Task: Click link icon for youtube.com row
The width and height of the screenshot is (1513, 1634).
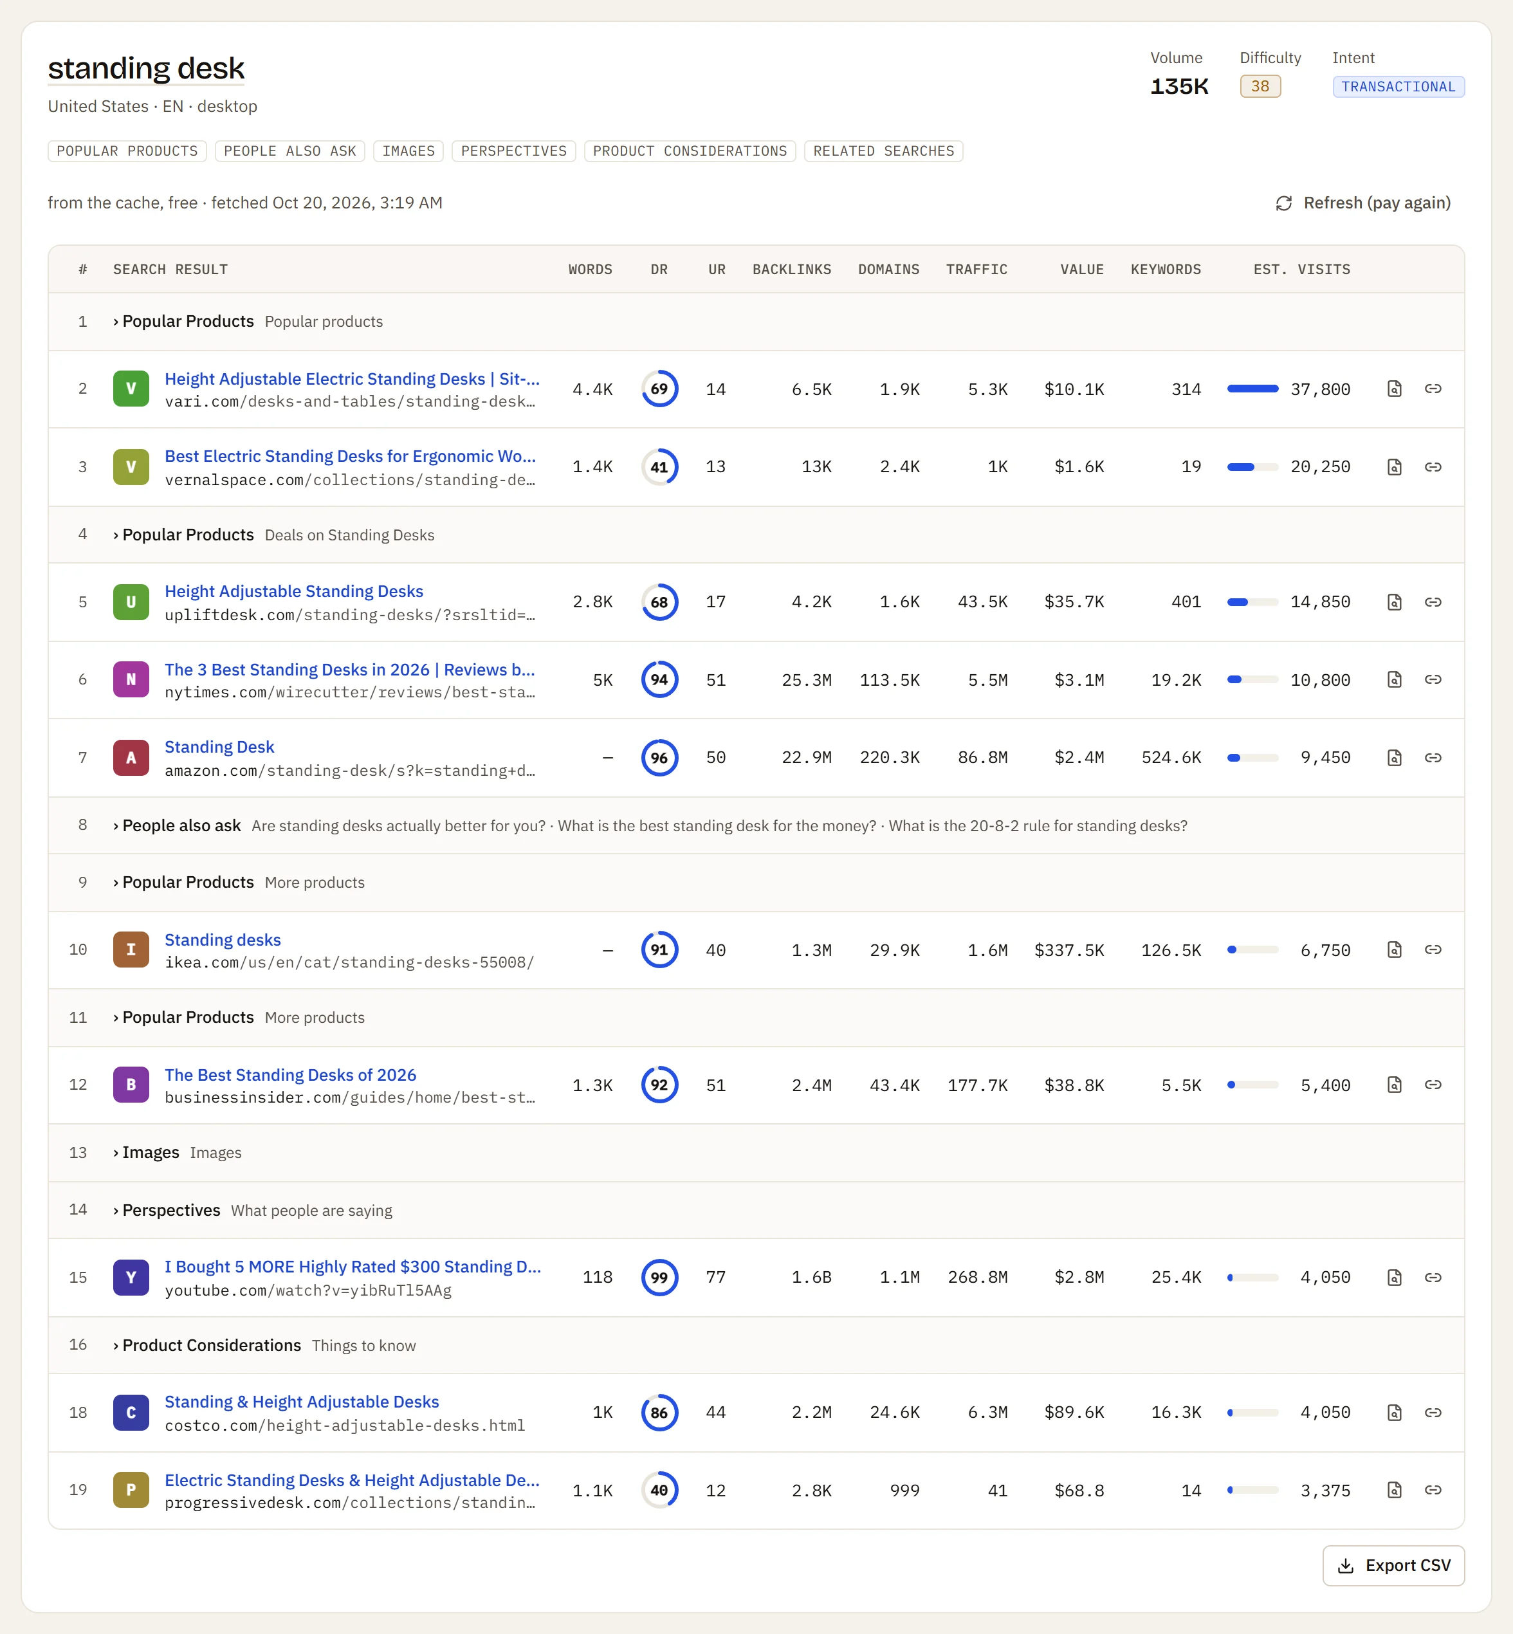Action: (x=1433, y=1277)
